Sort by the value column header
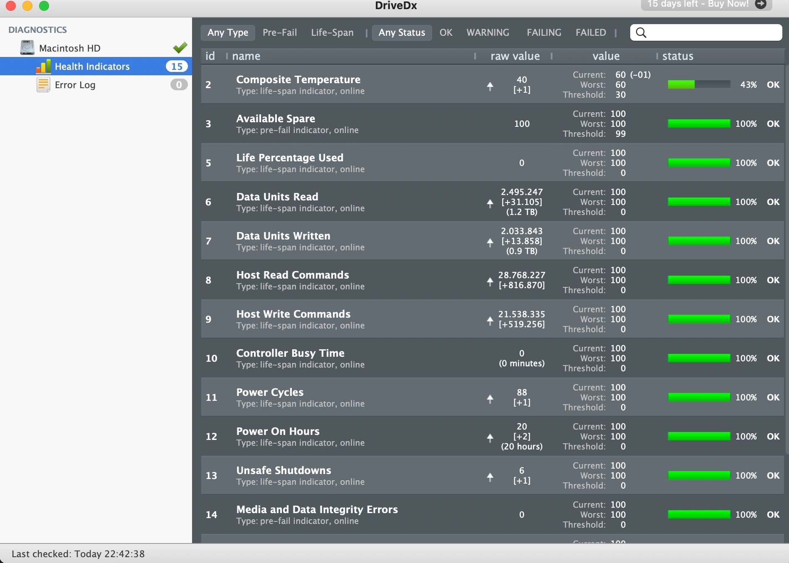 pos(606,56)
